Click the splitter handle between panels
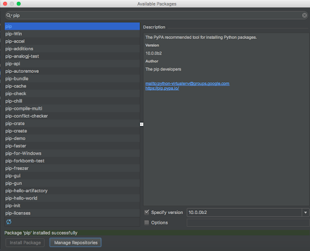This screenshot has width=310, height=251. [142, 124]
